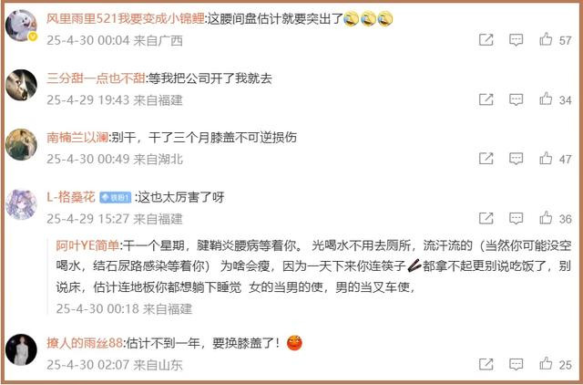Like the comment by 风里雨里521我要变成小锦鲤
This screenshot has height=385, width=583.
click(546, 39)
